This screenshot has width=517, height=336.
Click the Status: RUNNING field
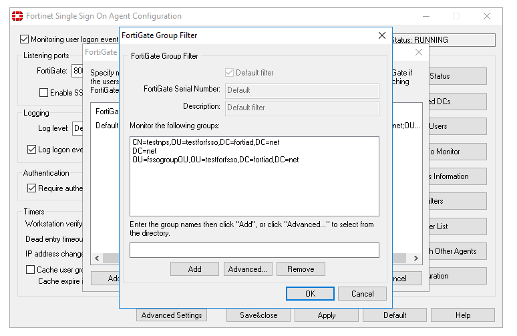(444, 40)
